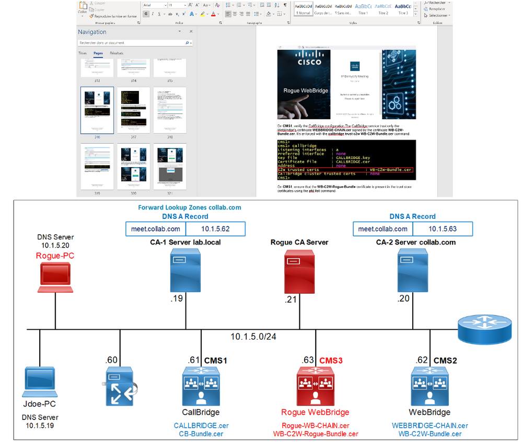This screenshot has height=442, width=522.
Task: Select the Normal style
Action: pos(303,9)
